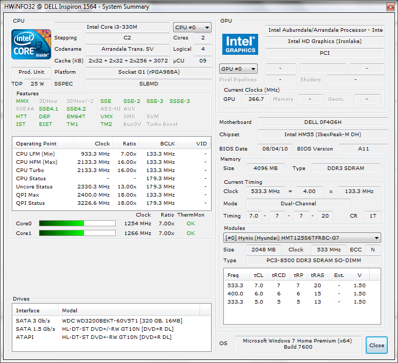The image size is (398, 363).
Task: Click the SLBMD SSPEC field
Action: (x=149, y=84)
